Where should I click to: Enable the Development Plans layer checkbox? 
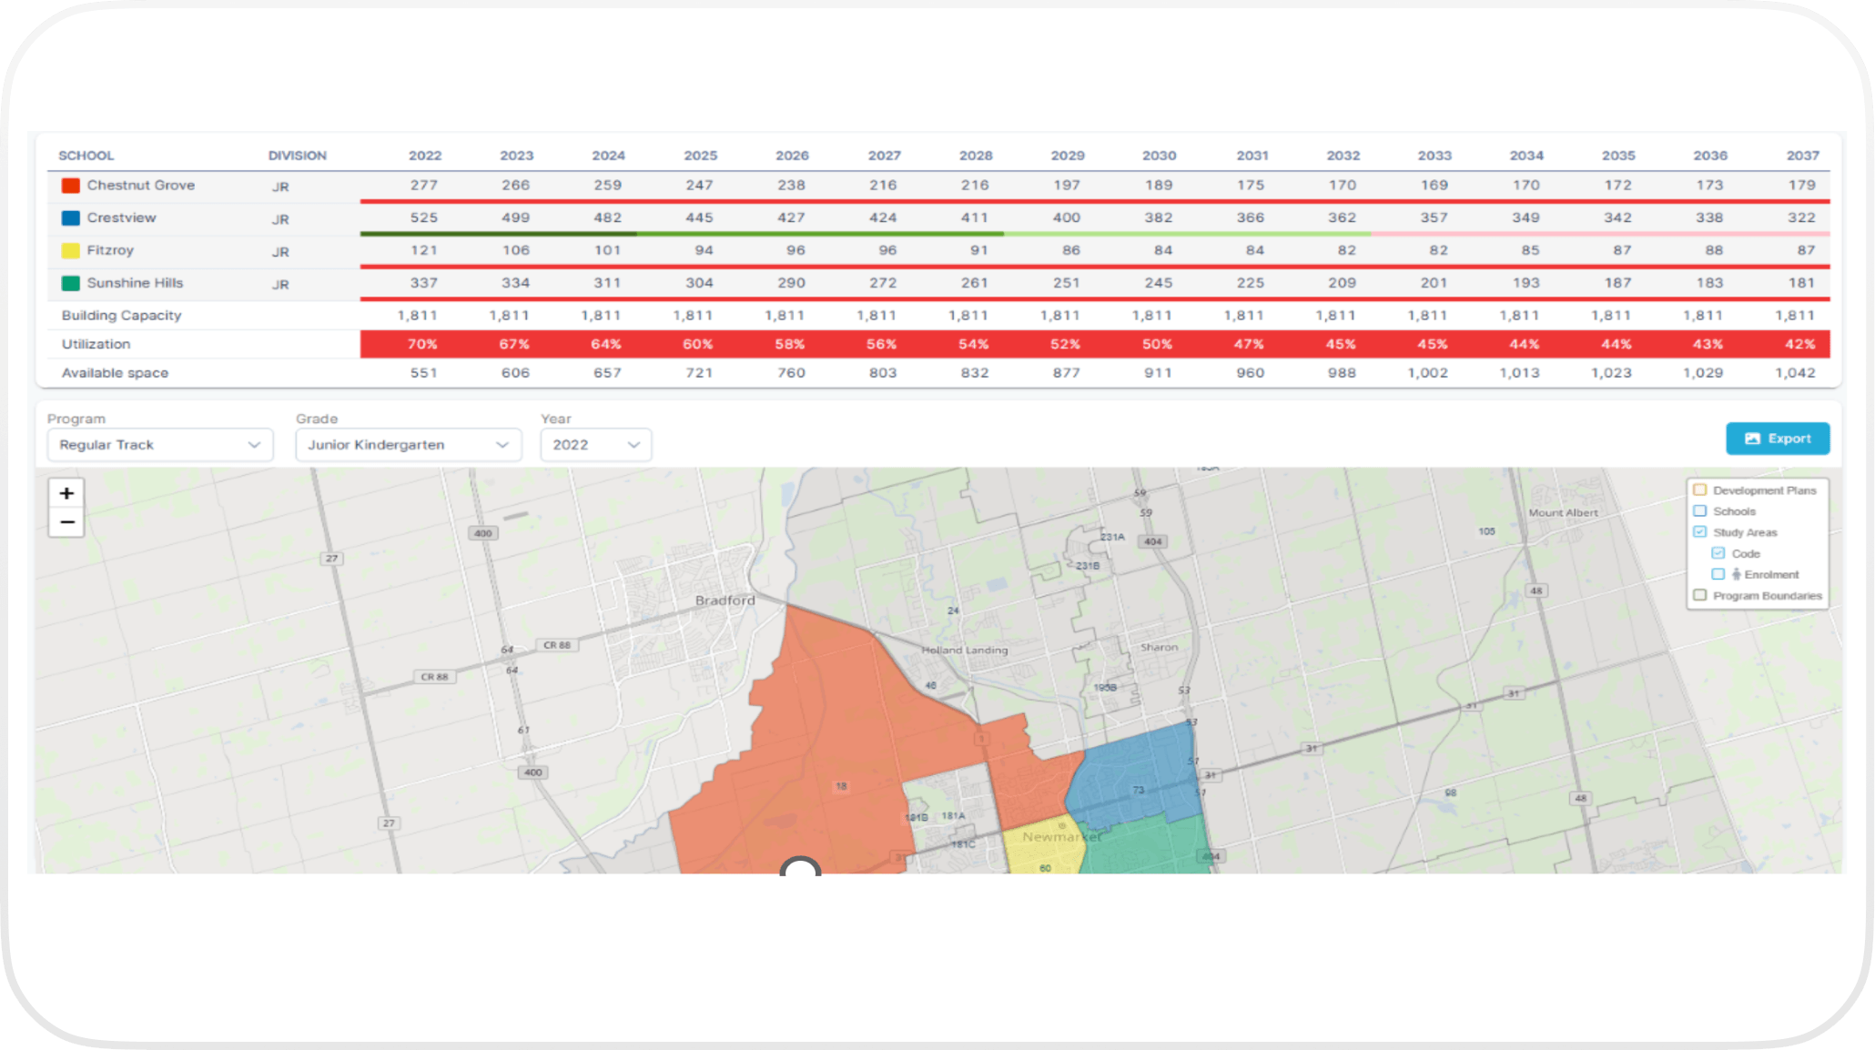click(x=1699, y=490)
